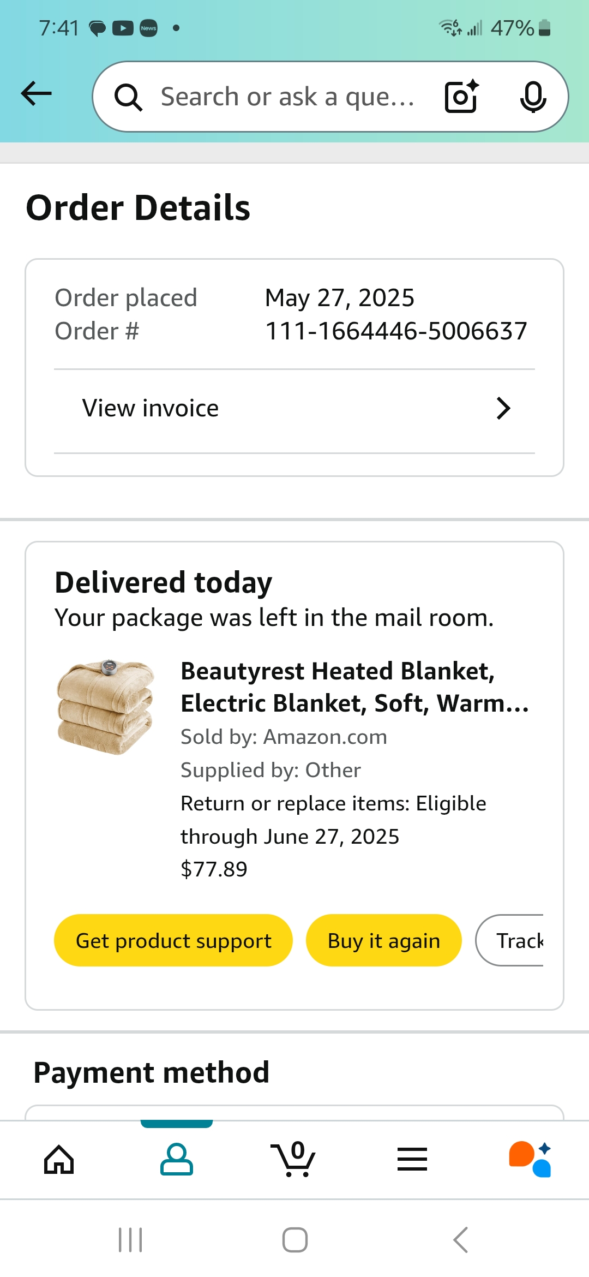Open the hamburger menu icon
Image resolution: width=589 pixels, height=1277 pixels.
412,1159
